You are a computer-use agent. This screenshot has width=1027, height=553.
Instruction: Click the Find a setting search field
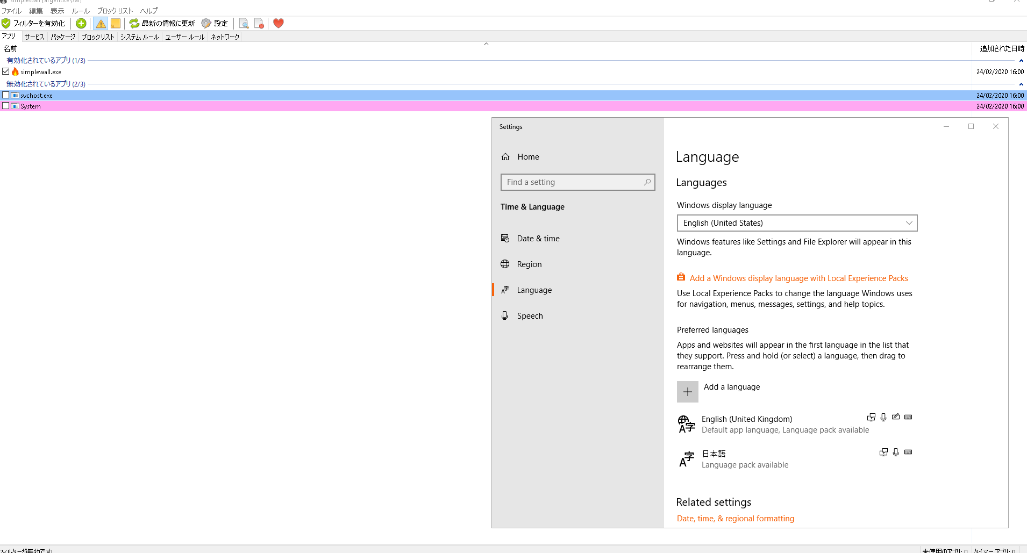point(577,182)
